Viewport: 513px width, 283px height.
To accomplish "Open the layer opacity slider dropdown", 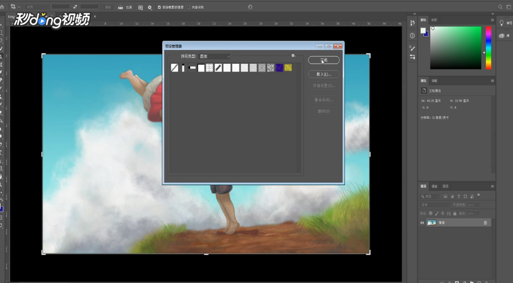I will (478, 205).
